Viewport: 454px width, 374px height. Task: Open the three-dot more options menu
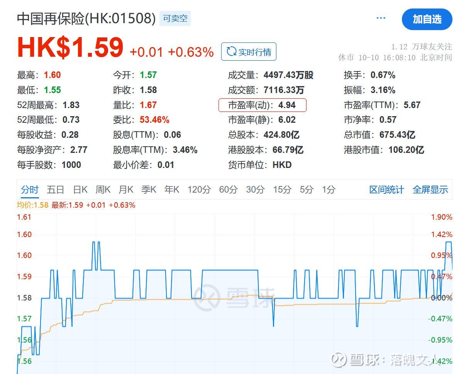coord(381,18)
